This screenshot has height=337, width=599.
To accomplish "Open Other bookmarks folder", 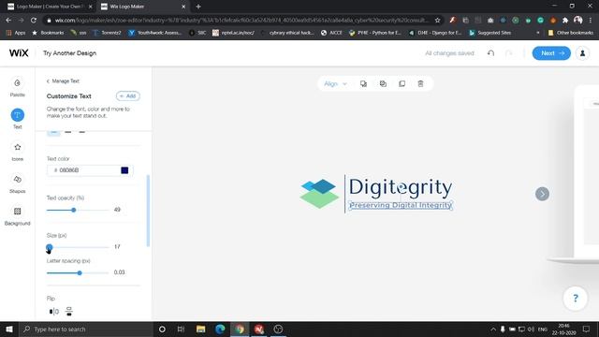I will coord(570,33).
